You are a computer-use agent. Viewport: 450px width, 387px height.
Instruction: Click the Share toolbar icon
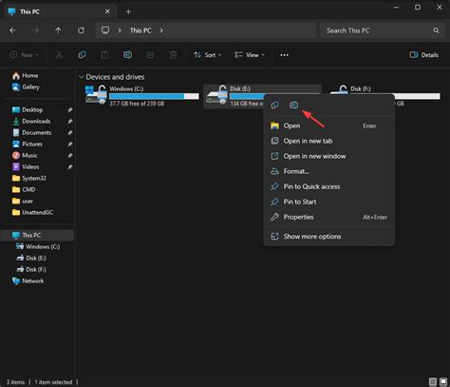(150, 55)
